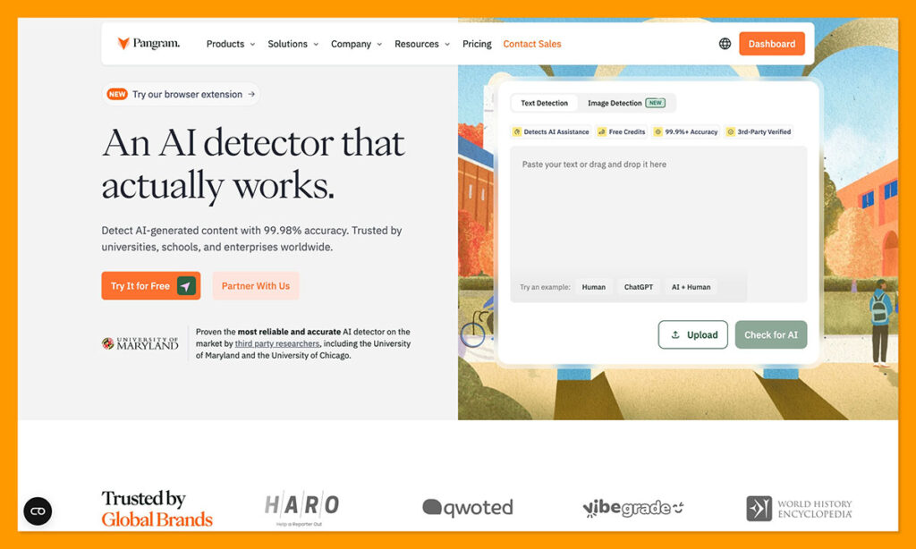
Task: Open the Dashboard button
Action: click(772, 44)
